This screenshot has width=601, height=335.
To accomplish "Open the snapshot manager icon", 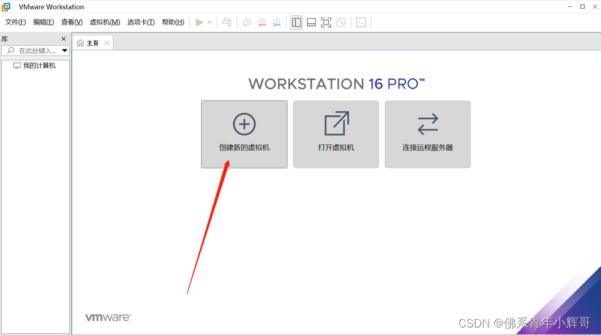I will pyautogui.click(x=277, y=23).
